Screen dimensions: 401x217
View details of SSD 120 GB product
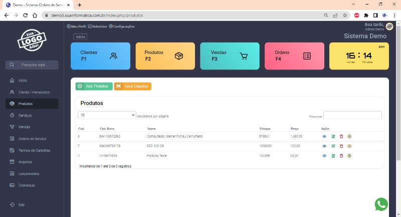324,146
